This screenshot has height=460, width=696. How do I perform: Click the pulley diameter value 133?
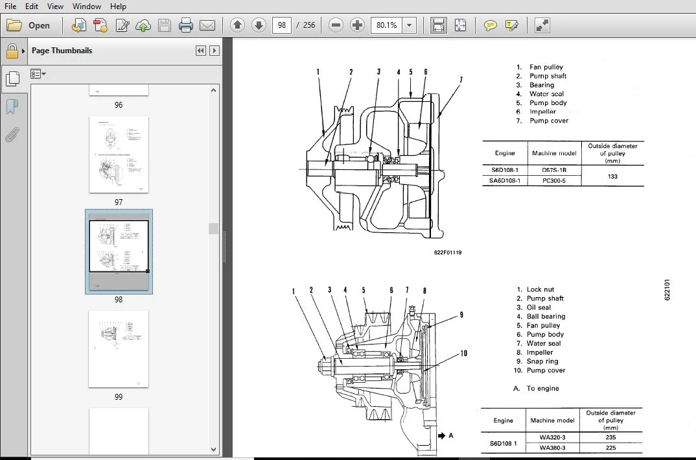612,176
